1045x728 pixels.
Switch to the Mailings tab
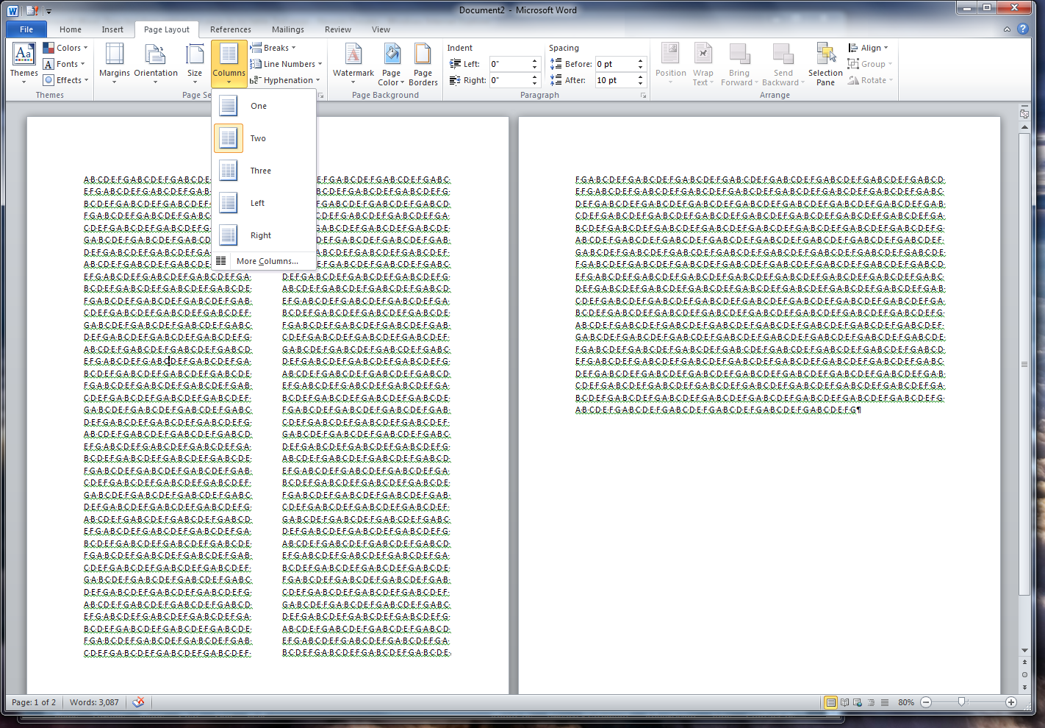288,29
